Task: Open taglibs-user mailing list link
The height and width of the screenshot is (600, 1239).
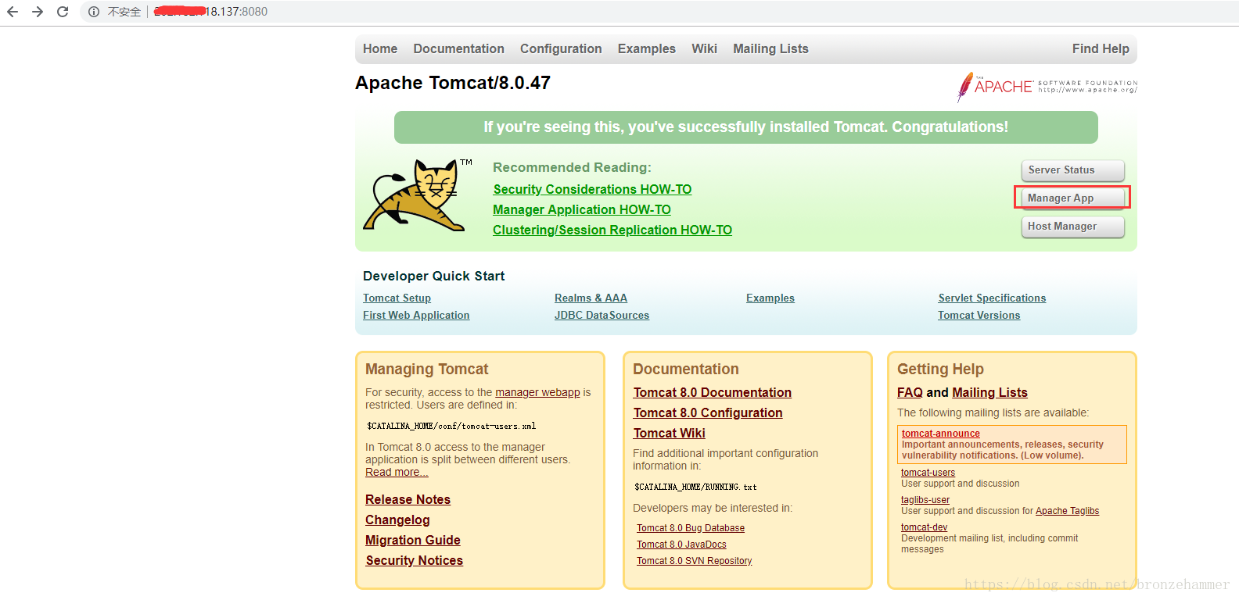Action: coord(925,500)
